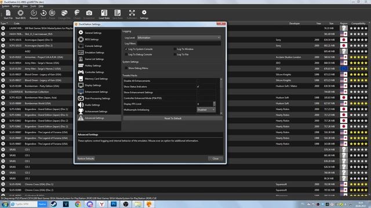The width and height of the screenshot is (371, 208).
Task: Open Memory Card Settings in sidebar
Action: coord(99,79)
